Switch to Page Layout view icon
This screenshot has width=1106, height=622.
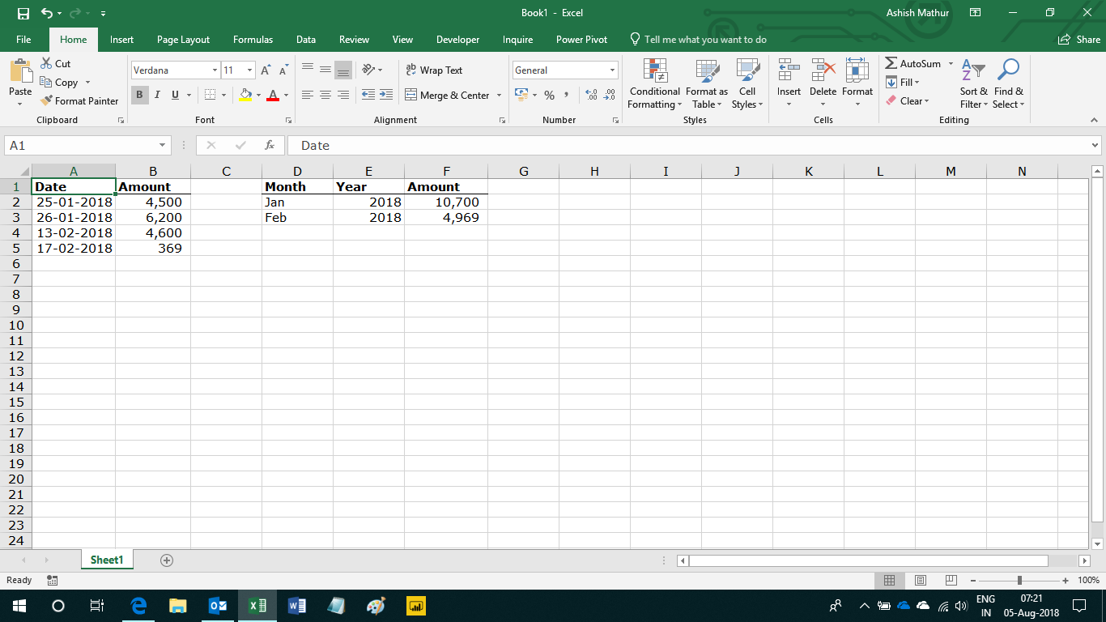[x=921, y=580]
